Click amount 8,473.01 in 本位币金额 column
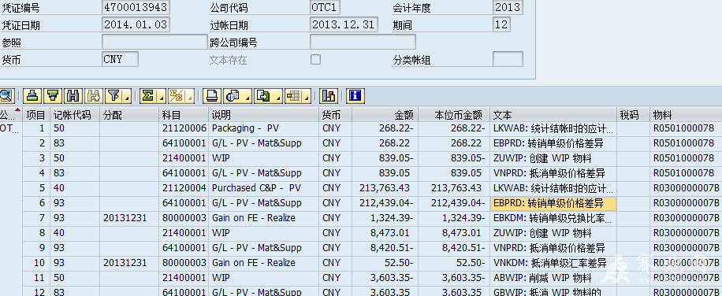Screen dimensions: 722x296 click(x=454, y=233)
